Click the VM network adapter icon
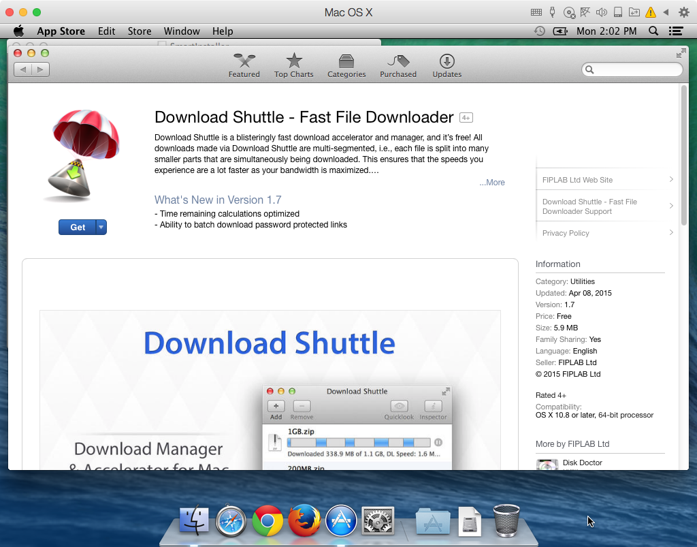 coord(585,12)
